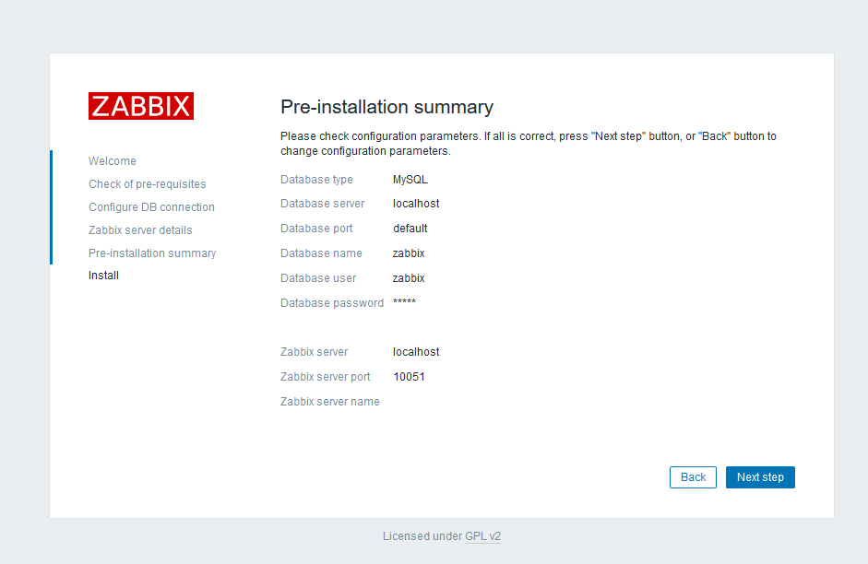The image size is (868, 564).
Task: Click localhost value beside Zabbix server
Action: pos(416,352)
